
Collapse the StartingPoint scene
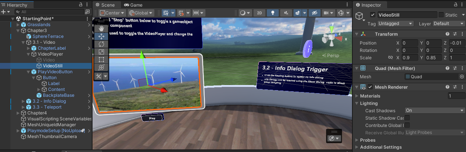pyautogui.click(x=13, y=18)
